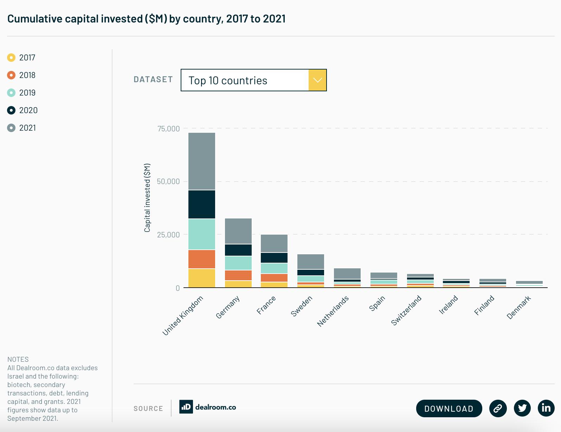Share chart using the Twitter icon

tap(522, 408)
